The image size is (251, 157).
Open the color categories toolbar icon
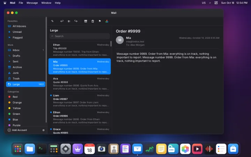click(x=107, y=21)
